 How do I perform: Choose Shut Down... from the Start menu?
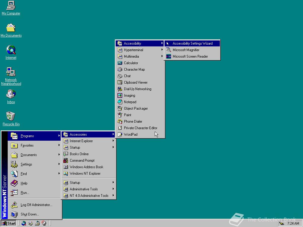tap(35, 214)
